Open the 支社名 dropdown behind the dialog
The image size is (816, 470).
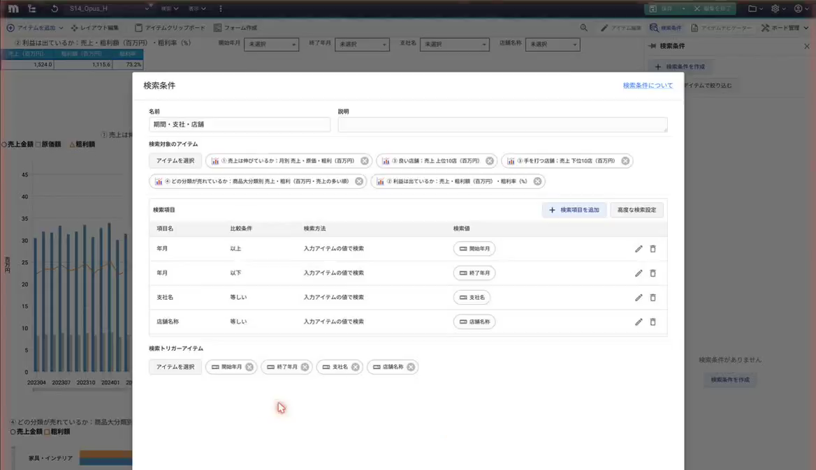[x=454, y=45]
